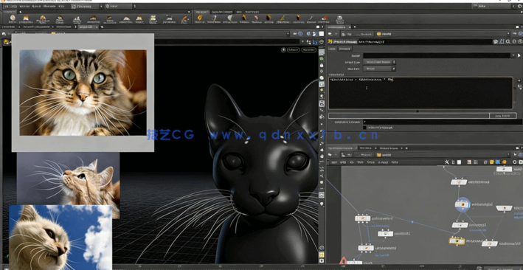Click the cat against blue sky reference image
This screenshot has height=270, width=523.
60,238
